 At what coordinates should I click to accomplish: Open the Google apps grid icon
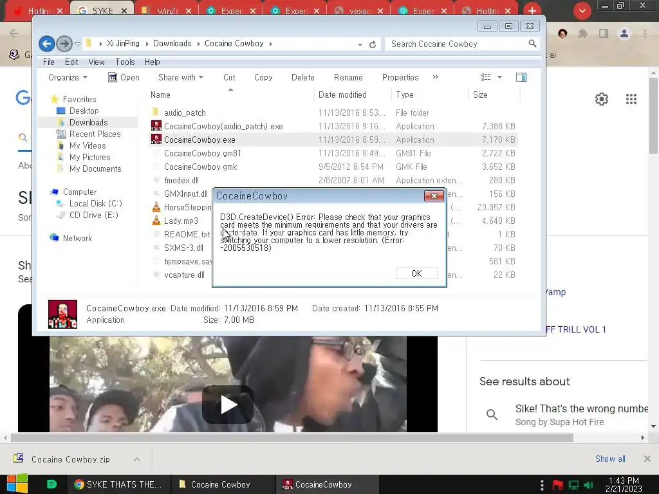pos(631,99)
